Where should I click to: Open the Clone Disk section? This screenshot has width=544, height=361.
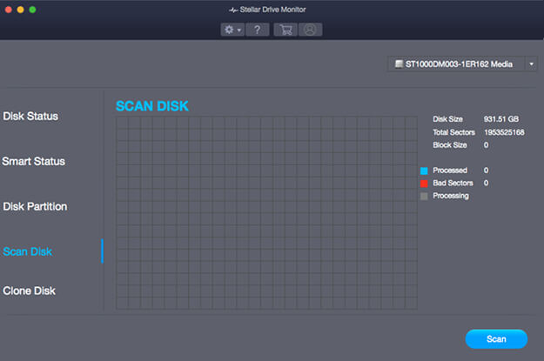[x=29, y=291]
